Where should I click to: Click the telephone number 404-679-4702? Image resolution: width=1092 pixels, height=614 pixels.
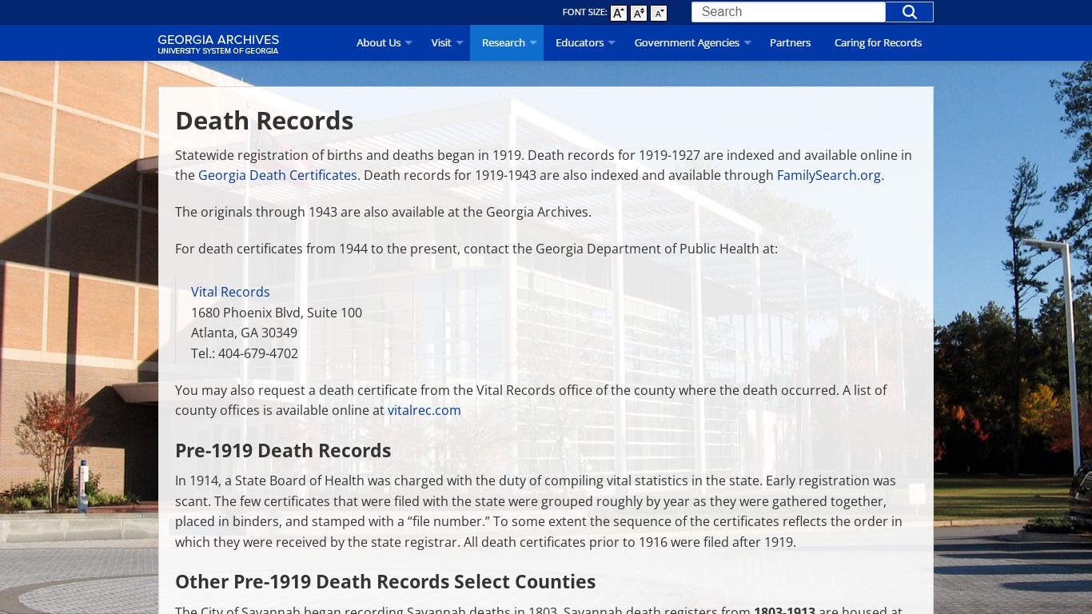click(258, 353)
